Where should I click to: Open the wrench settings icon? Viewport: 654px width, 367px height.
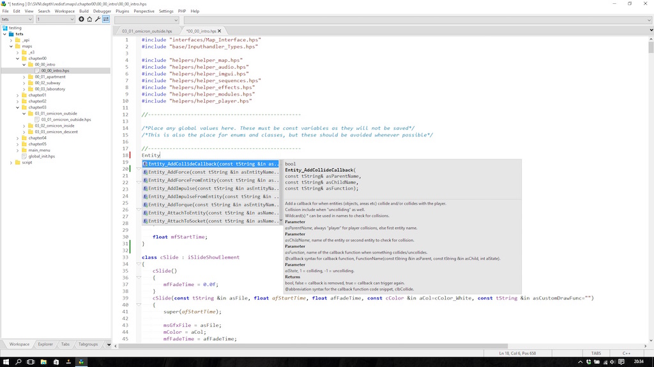[98, 20]
